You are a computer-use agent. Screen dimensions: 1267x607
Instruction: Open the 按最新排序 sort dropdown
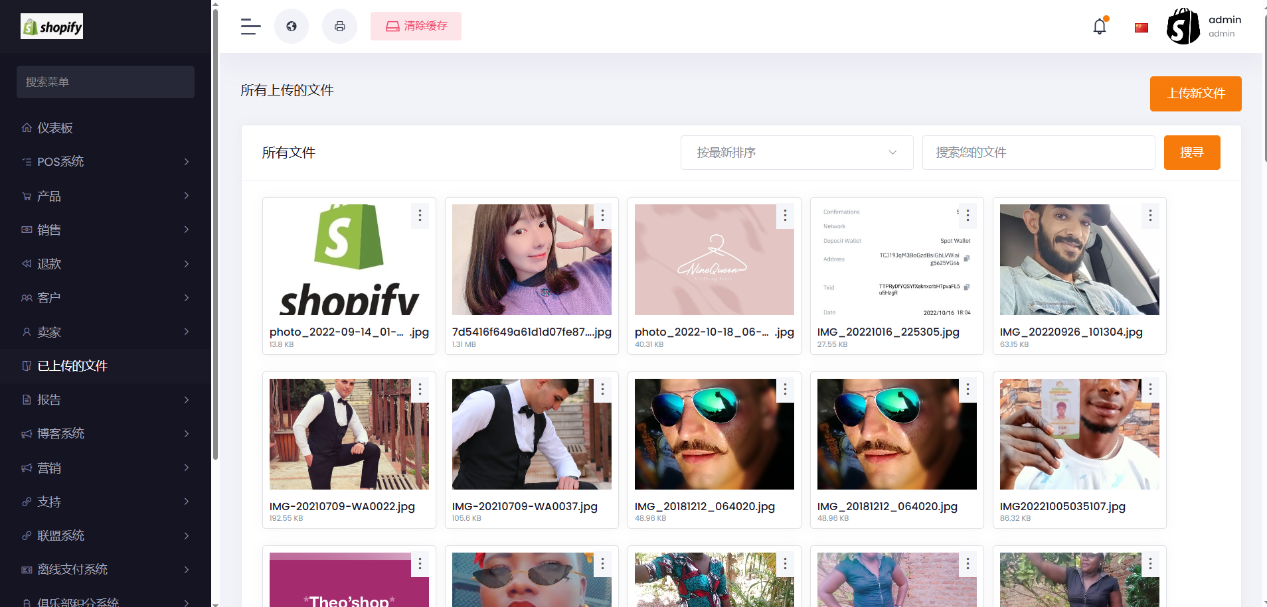[797, 153]
